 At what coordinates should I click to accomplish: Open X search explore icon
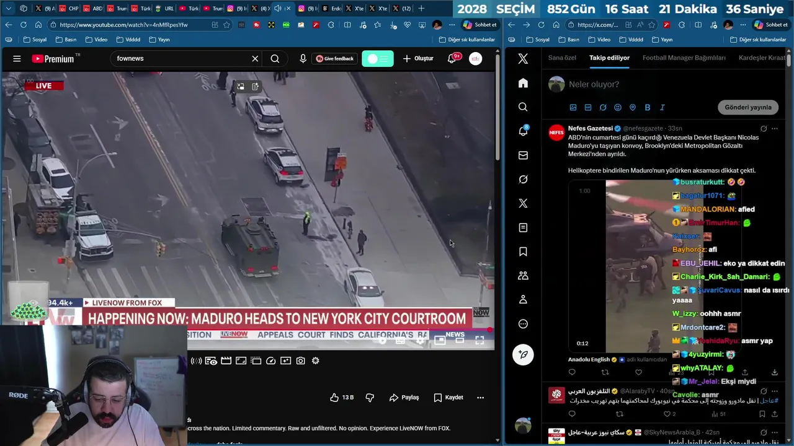click(523, 107)
